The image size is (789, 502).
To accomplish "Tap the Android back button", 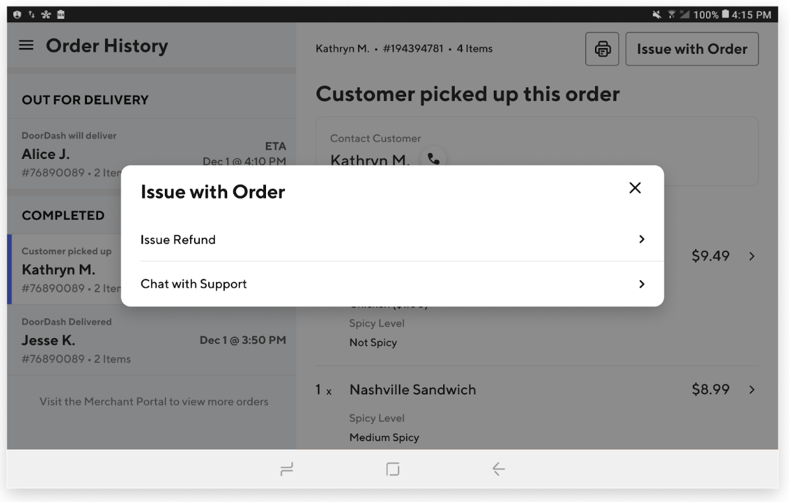I will tap(498, 469).
